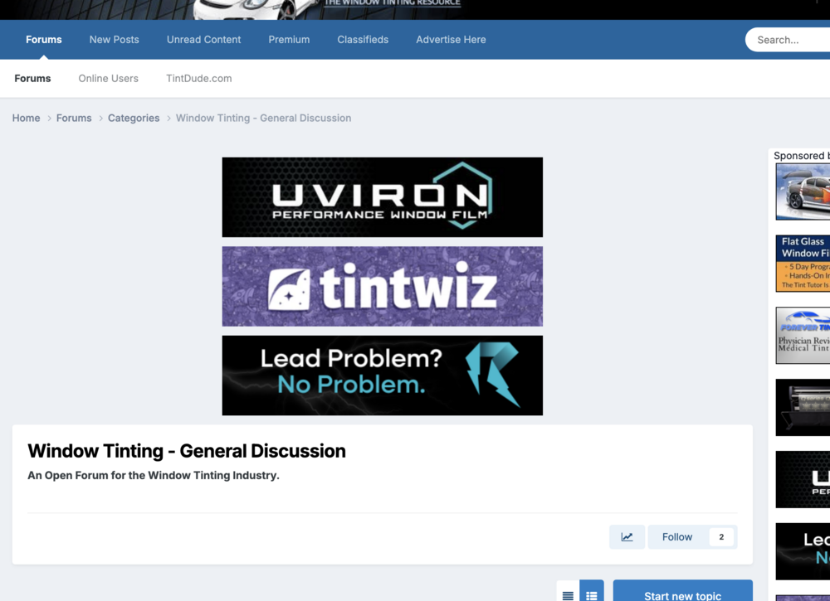Open the Lead Problem No Problem banner
Viewport: 830px width, 601px height.
pyautogui.click(x=382, y=376)
